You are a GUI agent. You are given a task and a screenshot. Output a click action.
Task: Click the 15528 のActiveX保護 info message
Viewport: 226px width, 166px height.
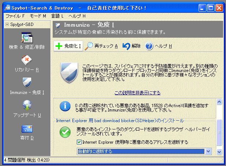tap(142, 108)
